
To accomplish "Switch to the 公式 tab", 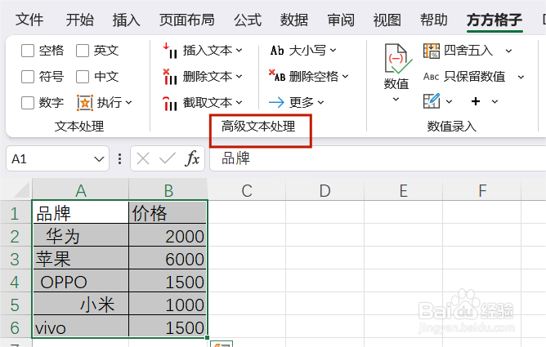I will coord(248,20).
